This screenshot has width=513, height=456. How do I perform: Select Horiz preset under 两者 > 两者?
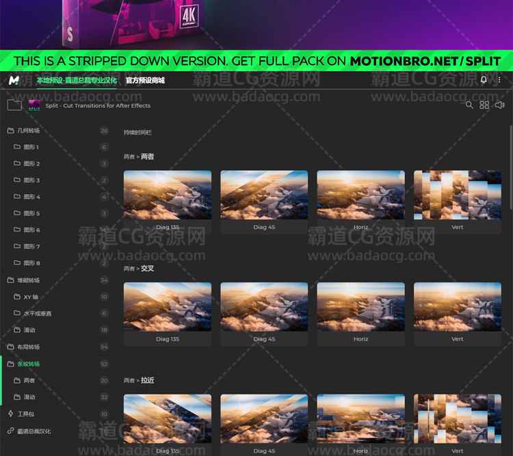(x=361, y=202)
